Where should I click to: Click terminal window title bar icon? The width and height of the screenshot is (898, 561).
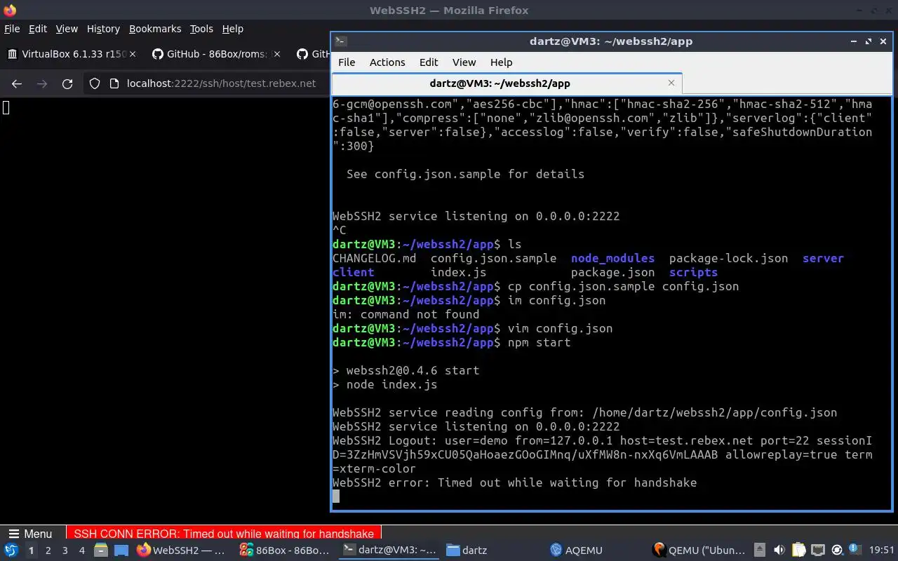click(x=340, y=41)
